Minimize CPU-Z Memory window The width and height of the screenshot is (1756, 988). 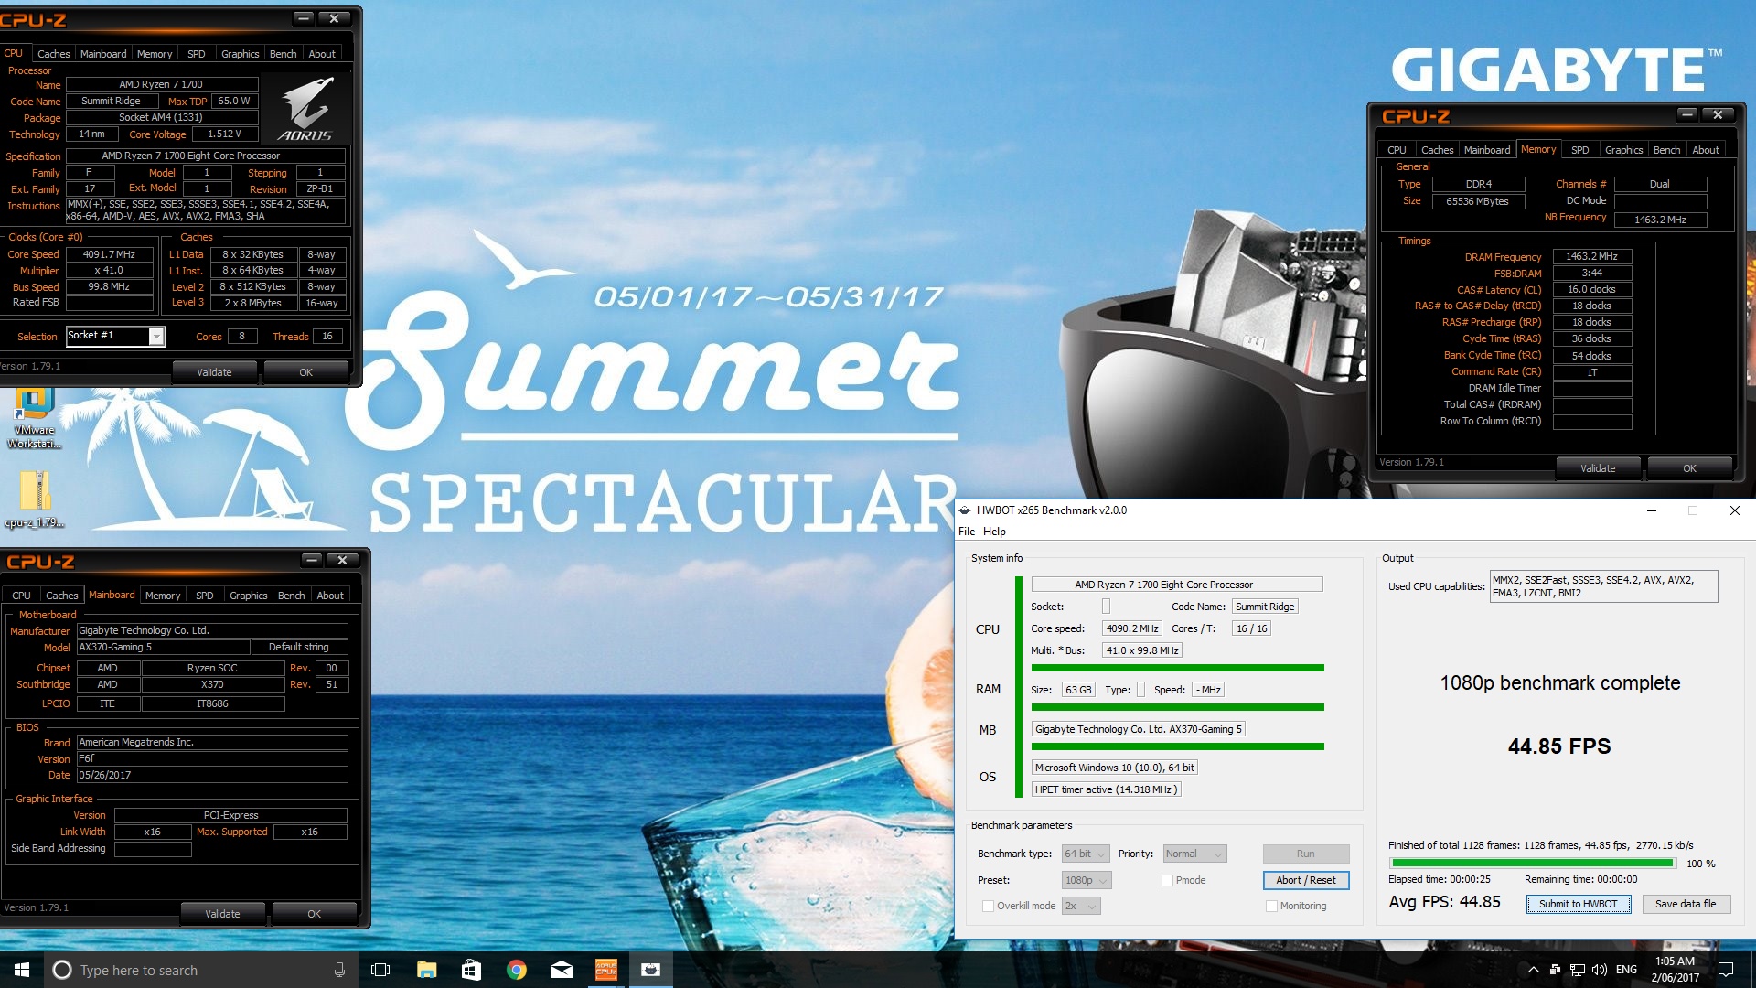coord(1686,114)
